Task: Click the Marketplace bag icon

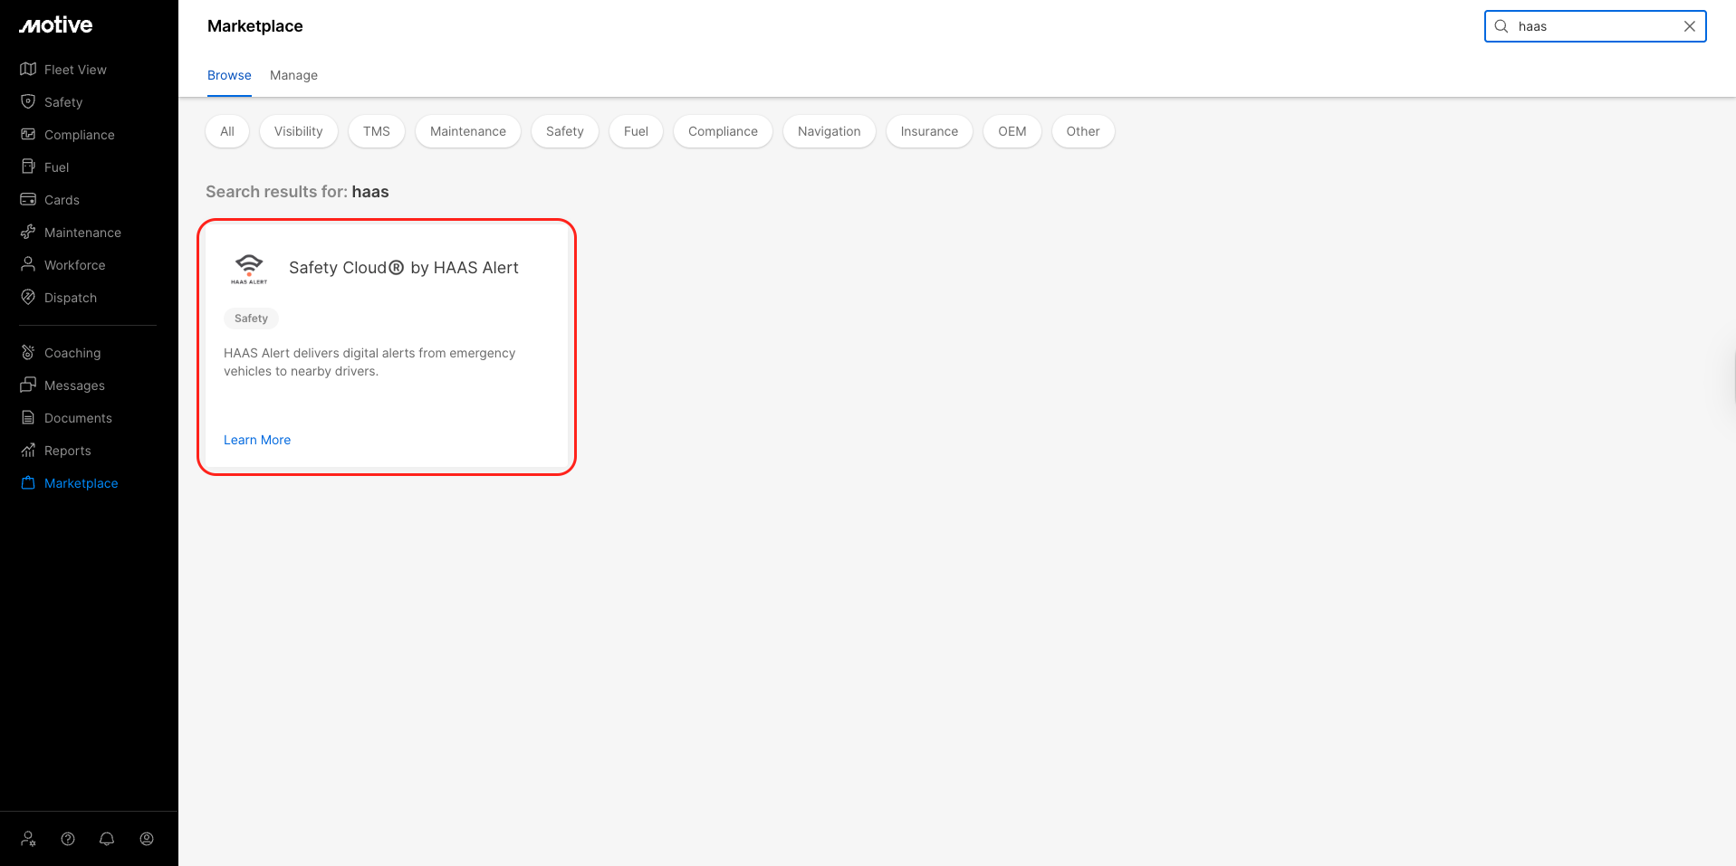Action: (28, 482)
